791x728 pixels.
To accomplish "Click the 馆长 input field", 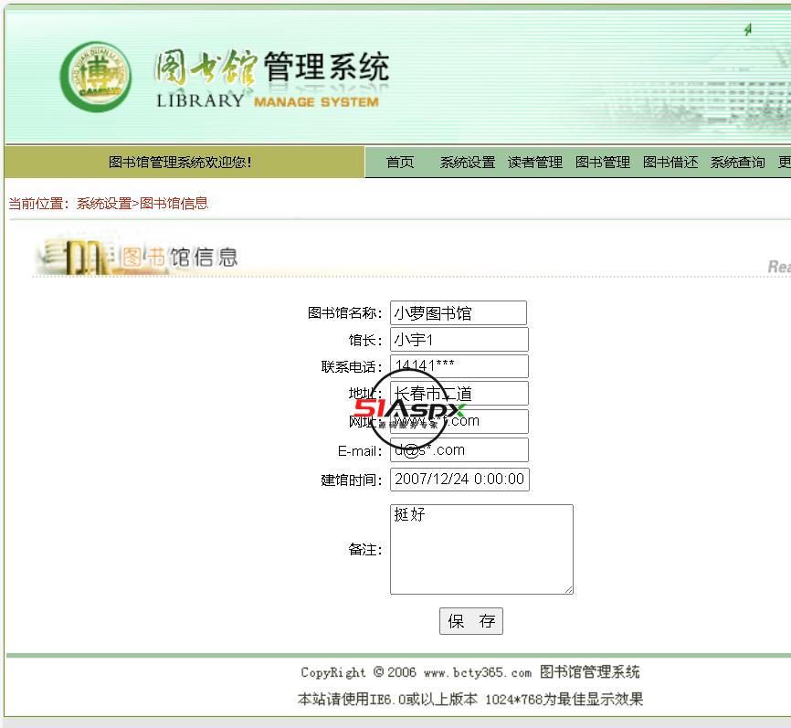I will 459,340.
